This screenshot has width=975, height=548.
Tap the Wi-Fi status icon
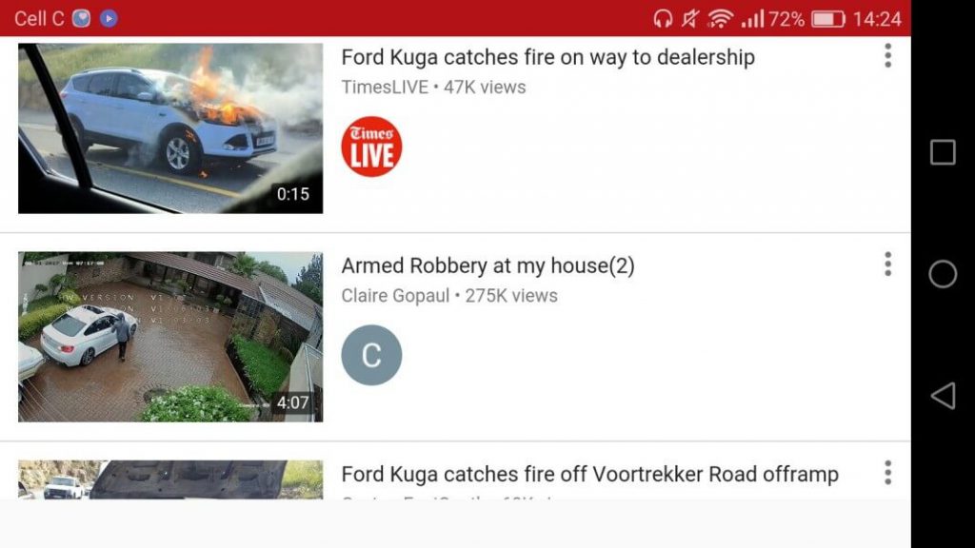(x=720, y=19)
